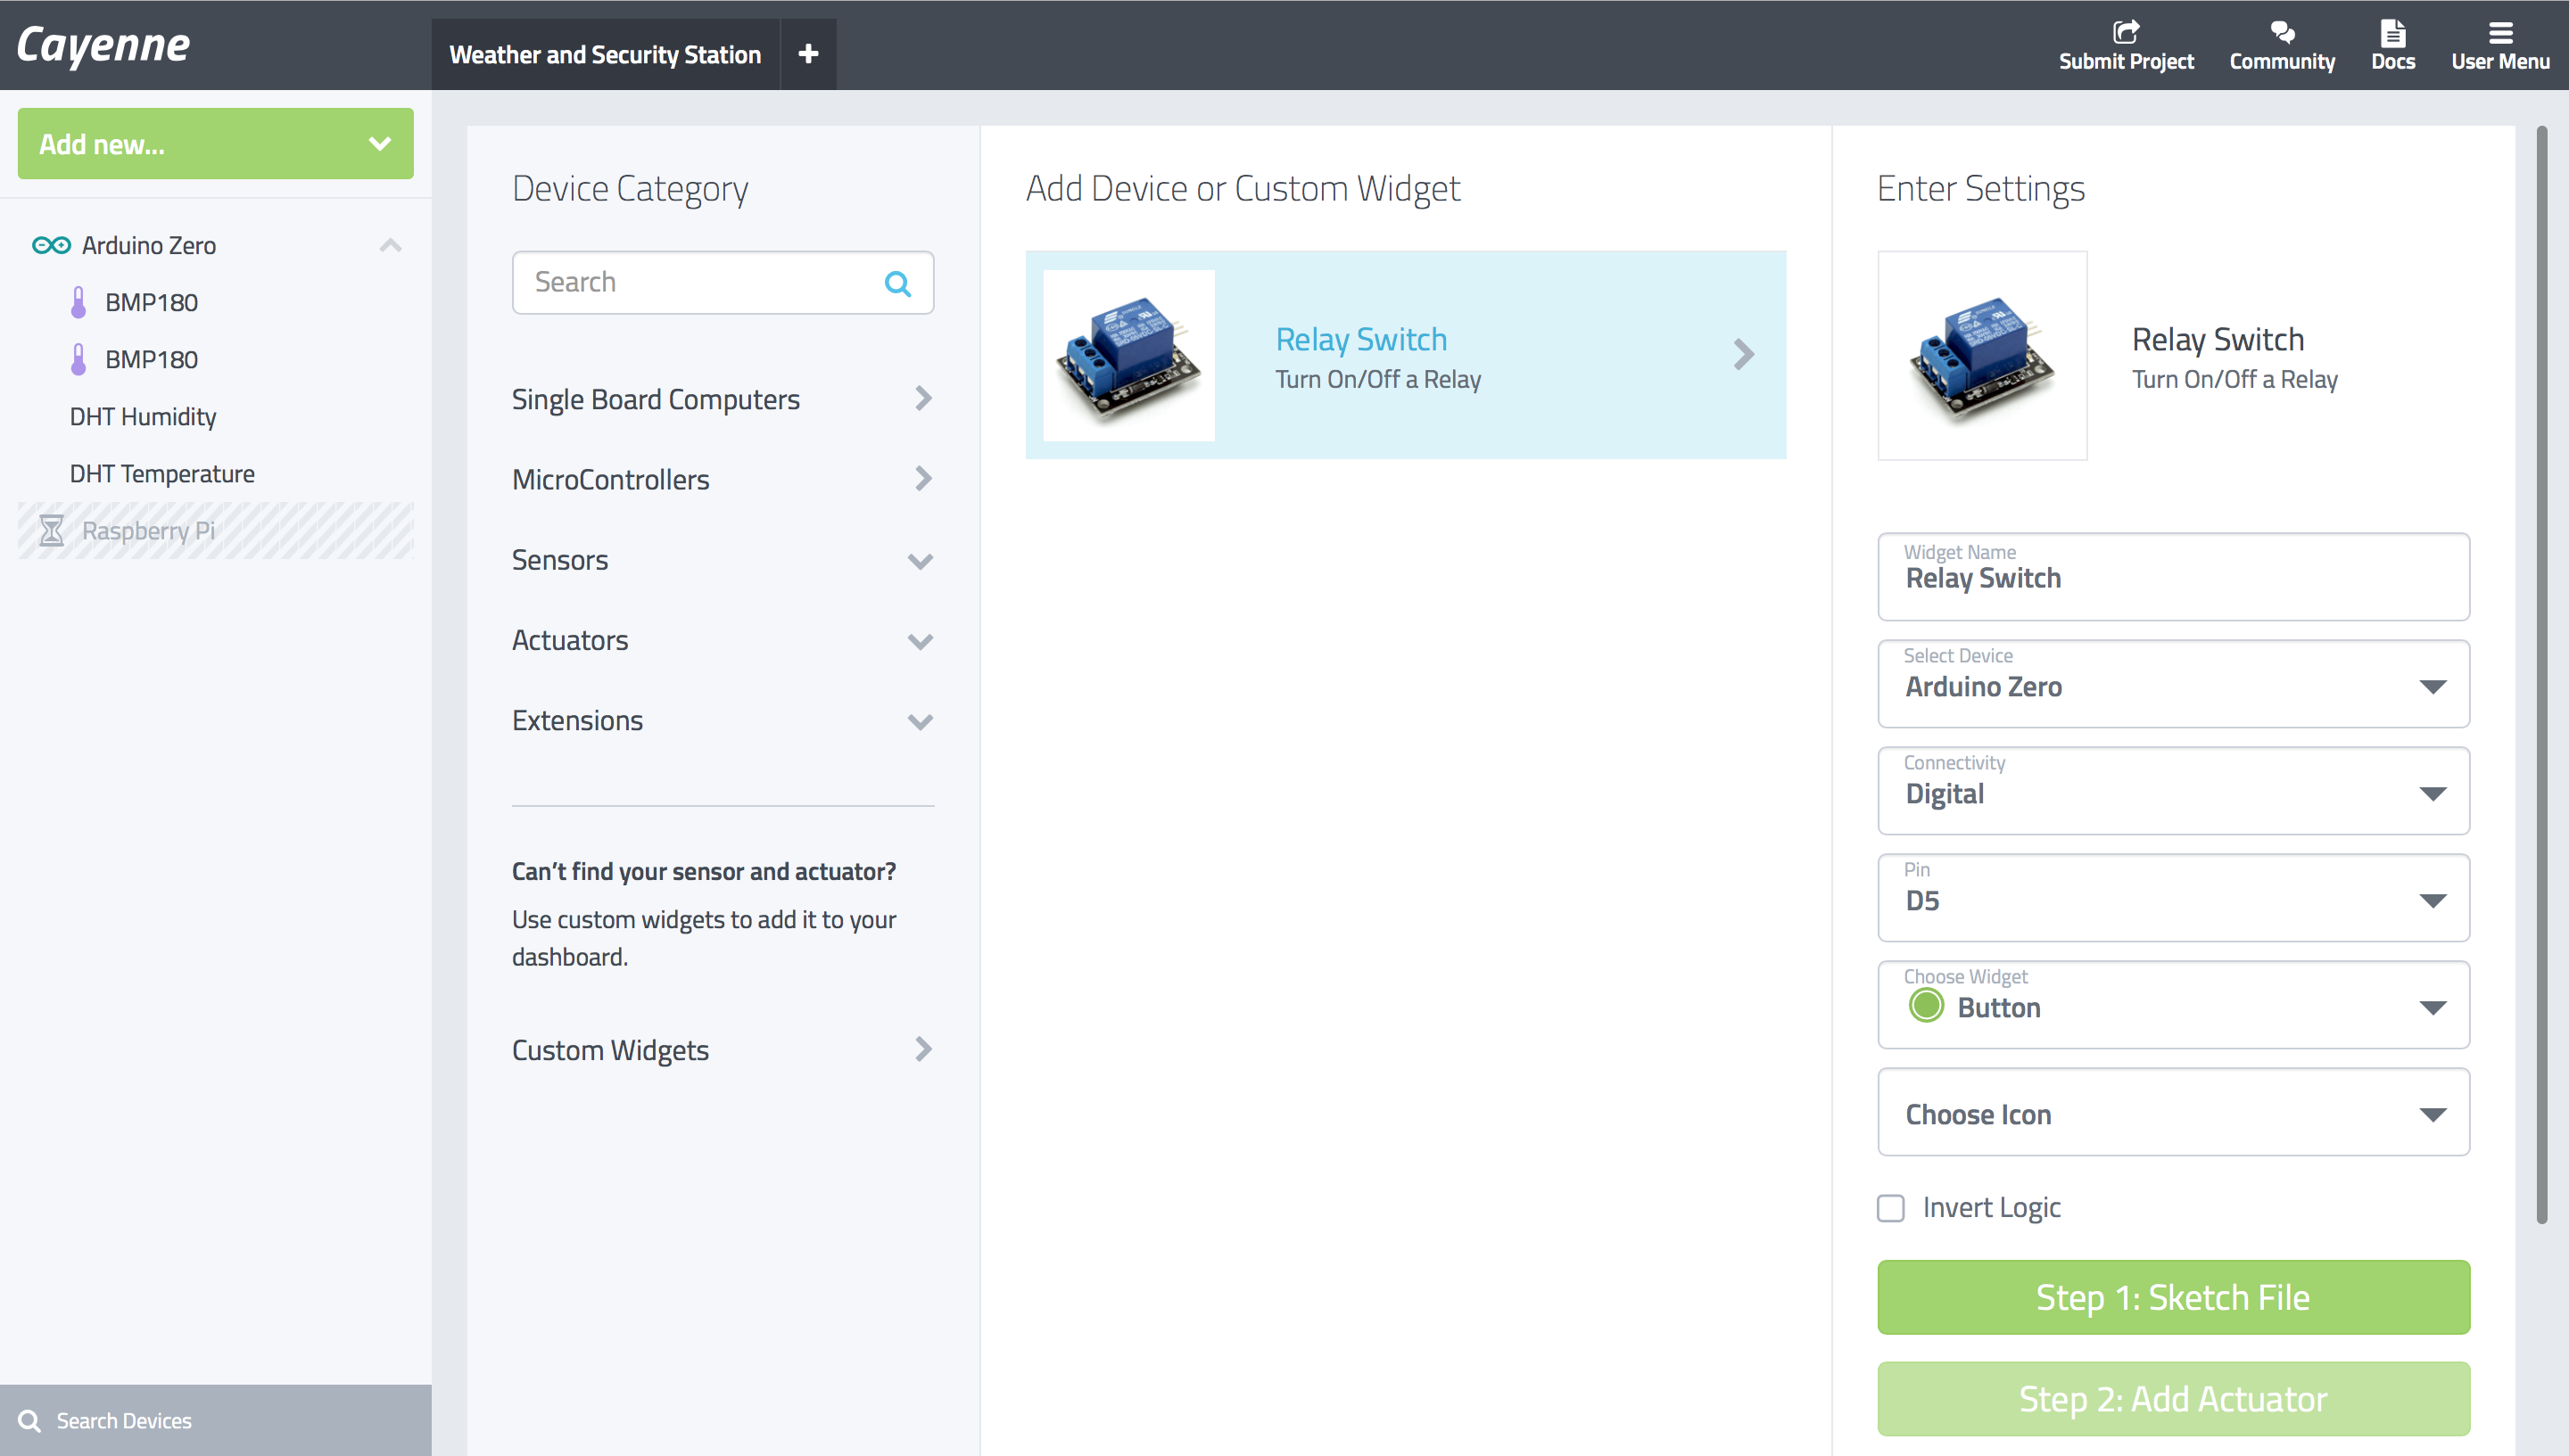This screenshot has width=2569, height=1456.
Task: Open the Pin D5 dropdown
Action: point(2173,898)
